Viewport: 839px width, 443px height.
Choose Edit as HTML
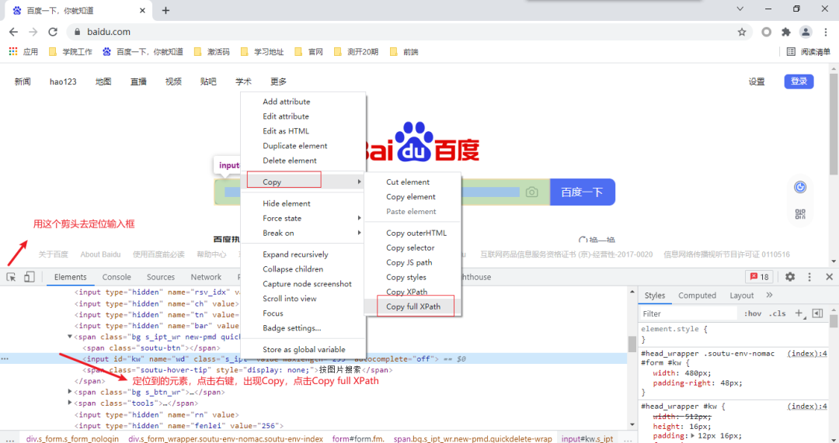point(286,131)
